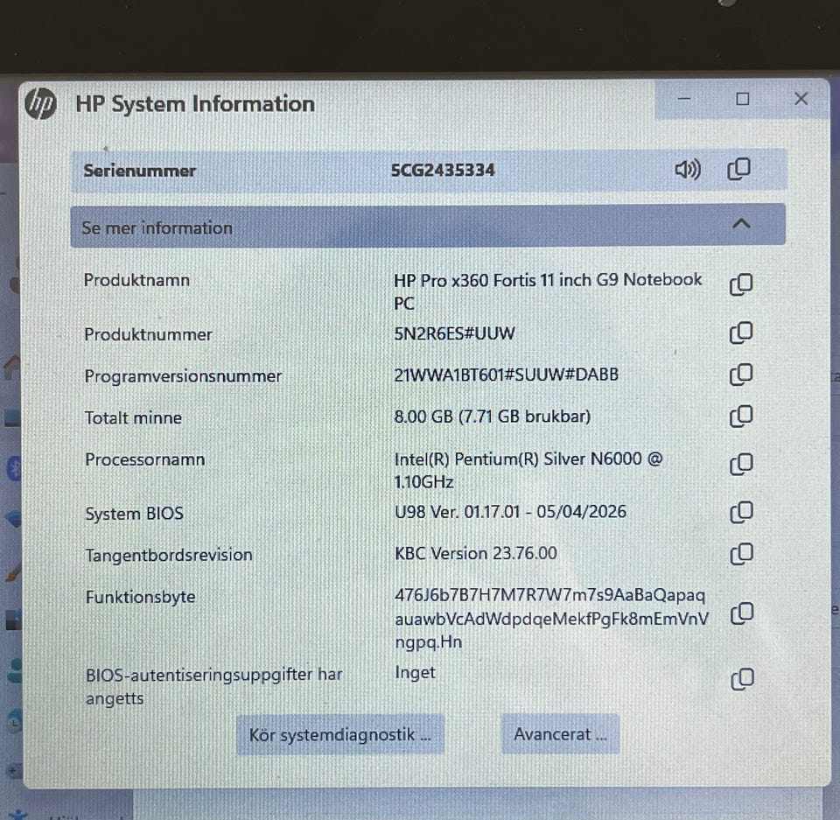Viewport: 840px width, 820px height.
Task: Select the text 21WWA1BT601#SUUW#DABB
Action: coord(507,375)
